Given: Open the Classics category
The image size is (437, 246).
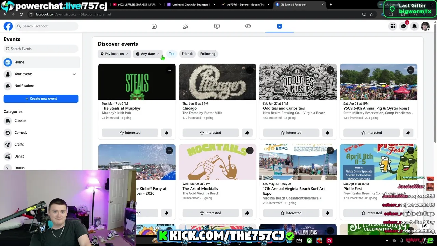Looking at the screenshot, I should [x=41, y=121].
